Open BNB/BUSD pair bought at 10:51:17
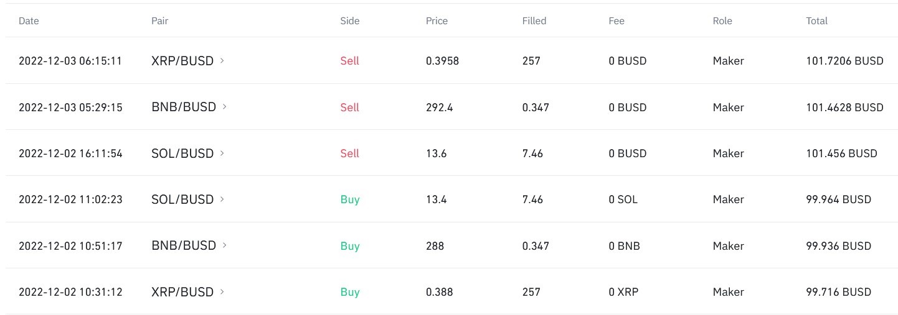898x315 pixels. click(x=184, y=245)
